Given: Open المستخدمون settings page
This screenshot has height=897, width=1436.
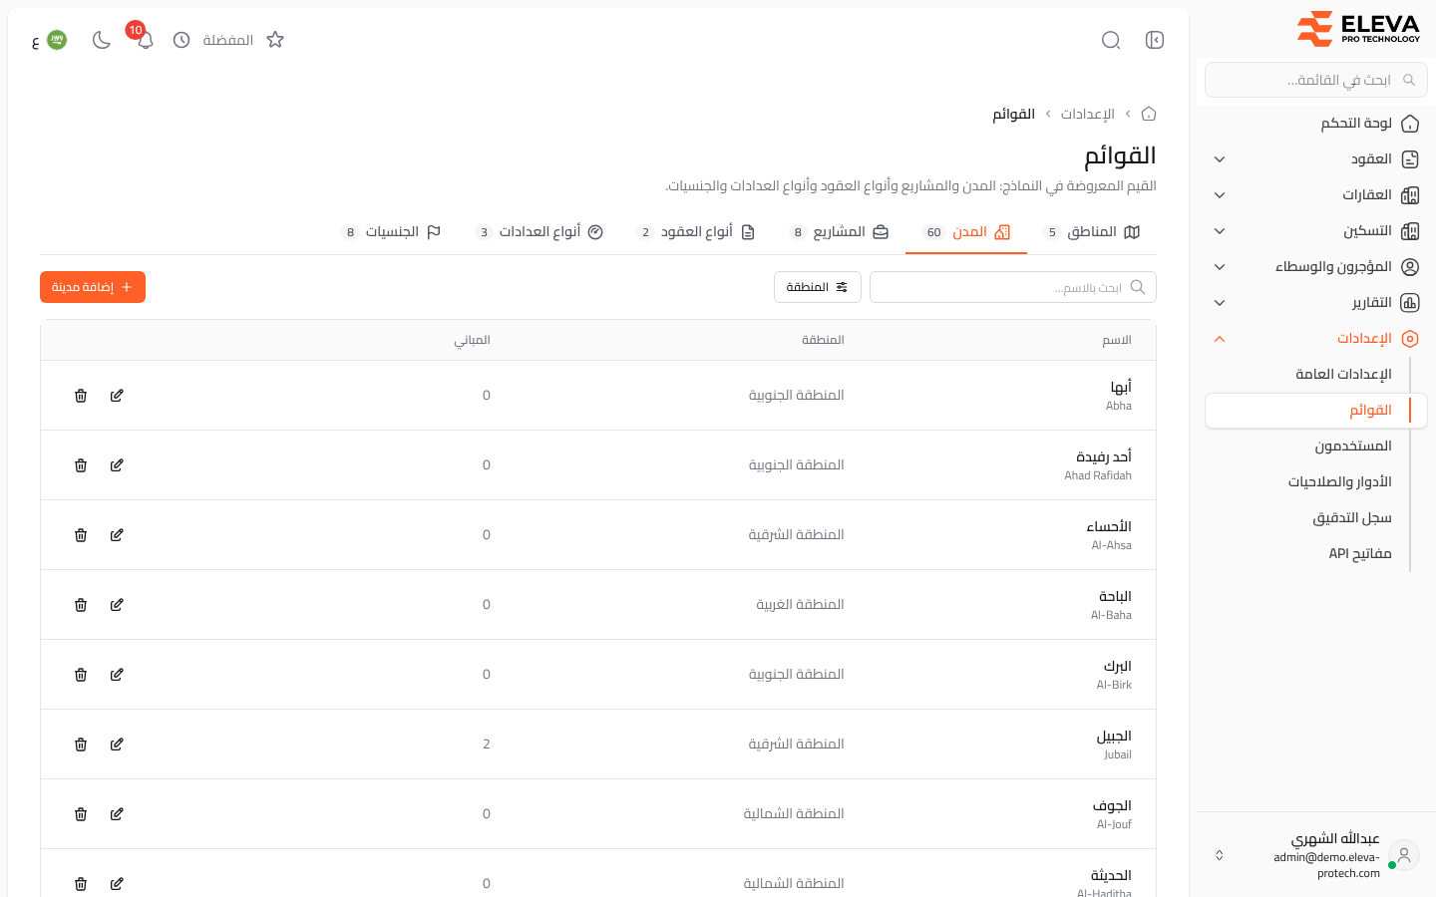Looking at the screenshot, I should [1316, 447].
